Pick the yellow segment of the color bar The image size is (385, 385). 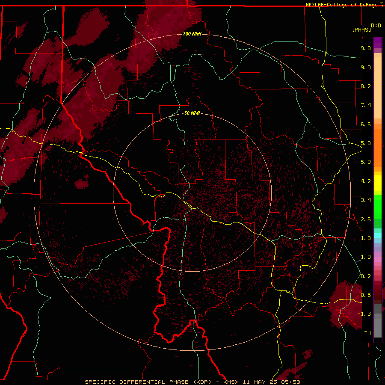(378, 183)
